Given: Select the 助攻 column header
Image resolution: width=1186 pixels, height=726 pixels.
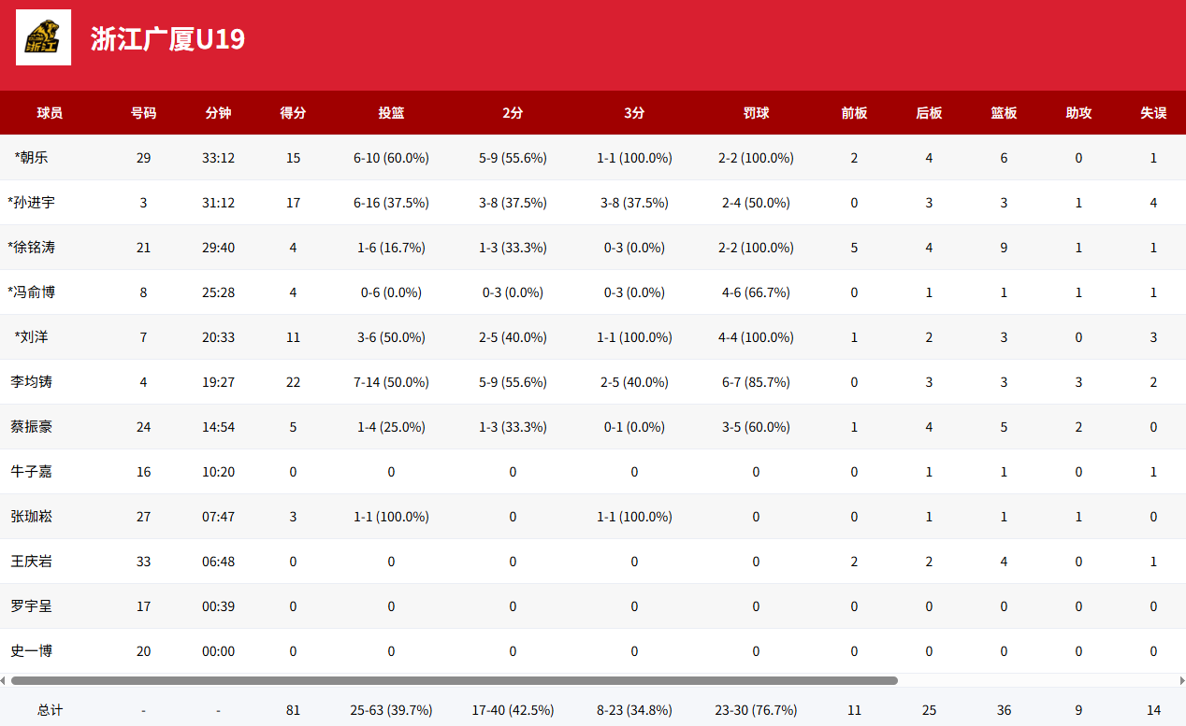Looking at the screenshot, I should pos(1078,113).
